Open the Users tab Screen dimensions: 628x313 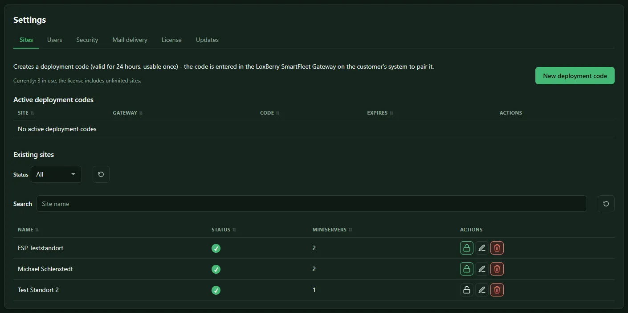click(55, 40)
